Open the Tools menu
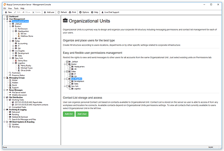 coord(15,8)
